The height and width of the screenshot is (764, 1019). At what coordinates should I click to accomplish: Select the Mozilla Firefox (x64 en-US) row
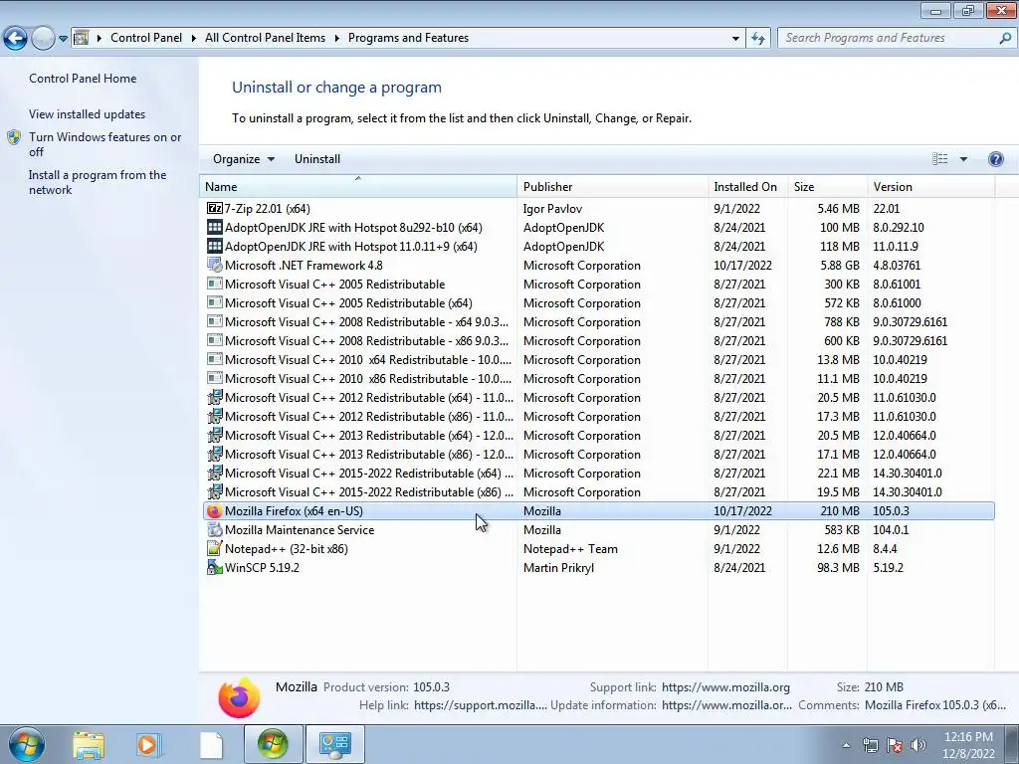(598, 511)
